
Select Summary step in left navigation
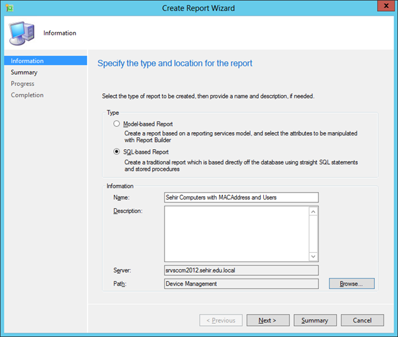pos(24,72)
